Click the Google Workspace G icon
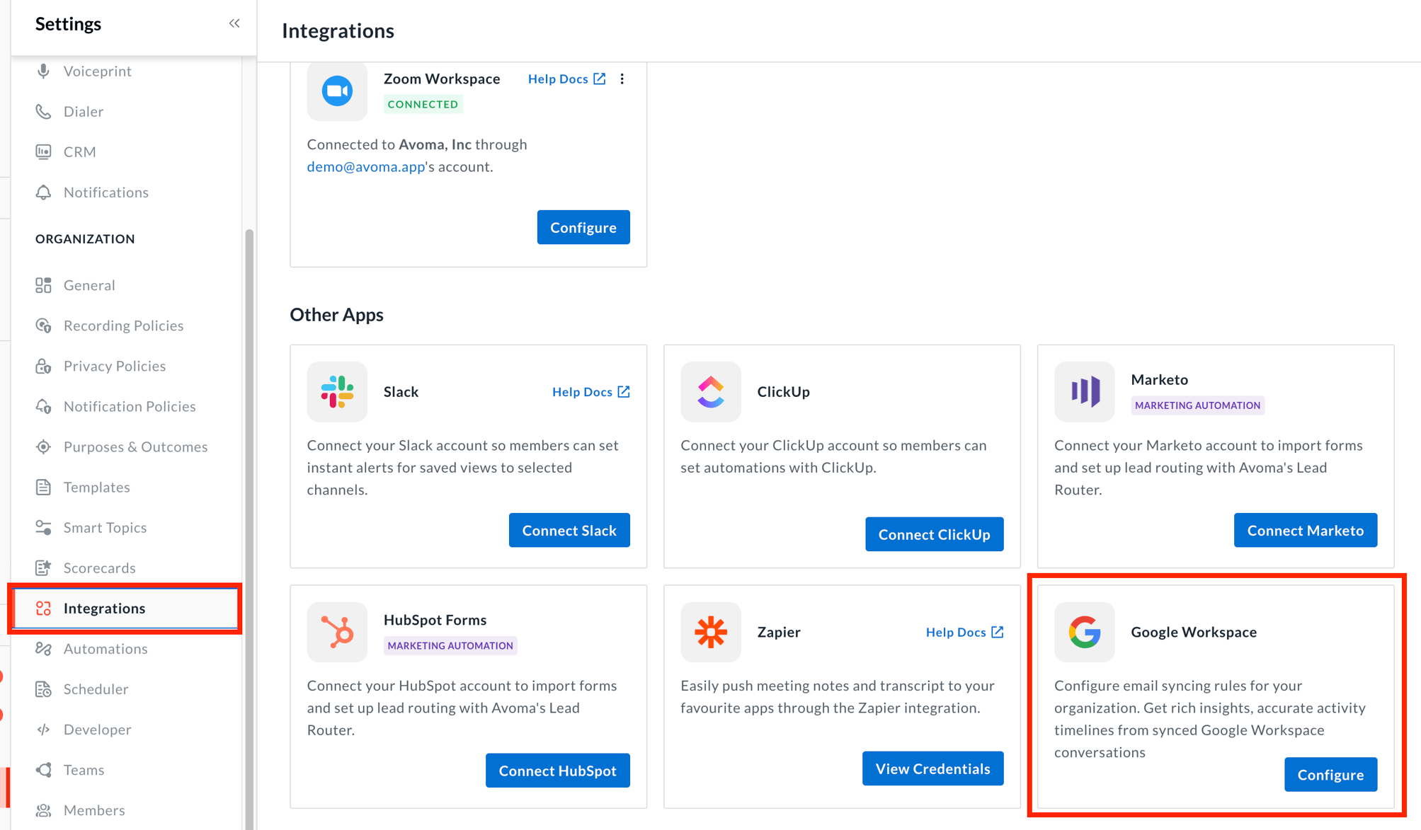This screenshot has height=830, width=1421. click(1084, 632)
